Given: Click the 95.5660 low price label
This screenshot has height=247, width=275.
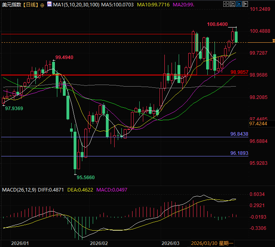Looking at the screenshot, I should point(86,178).
